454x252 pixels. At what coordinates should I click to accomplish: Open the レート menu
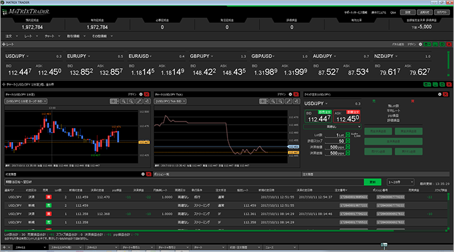coord(31,36)
